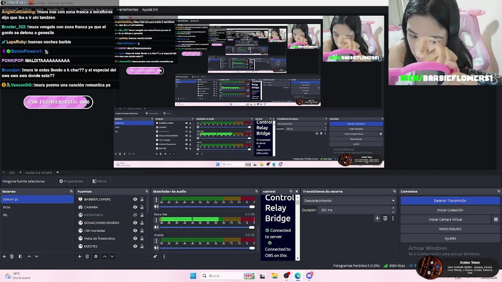Open top mixer channel options menu

156,200
